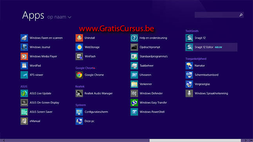Click the Windows Defender icon
This screenshot has height=142, width=253.
(x=134, y=93)
